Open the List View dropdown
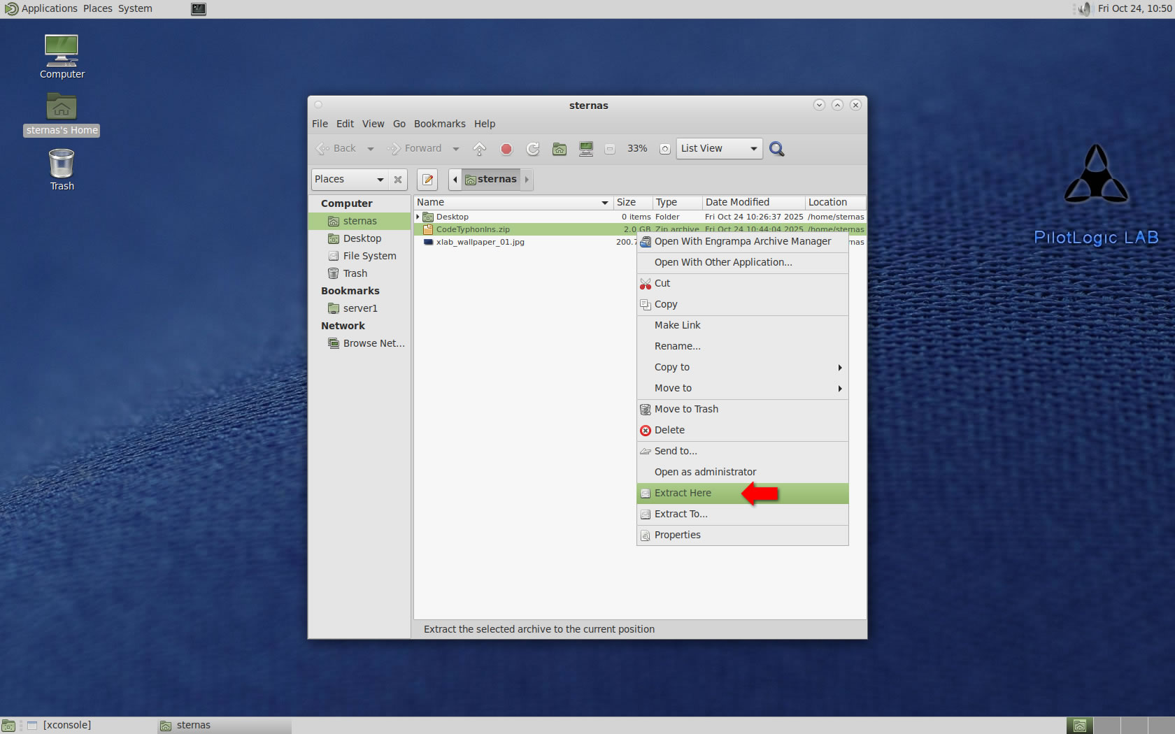Screen dimensions: 1175x734 tap(719, 149)
